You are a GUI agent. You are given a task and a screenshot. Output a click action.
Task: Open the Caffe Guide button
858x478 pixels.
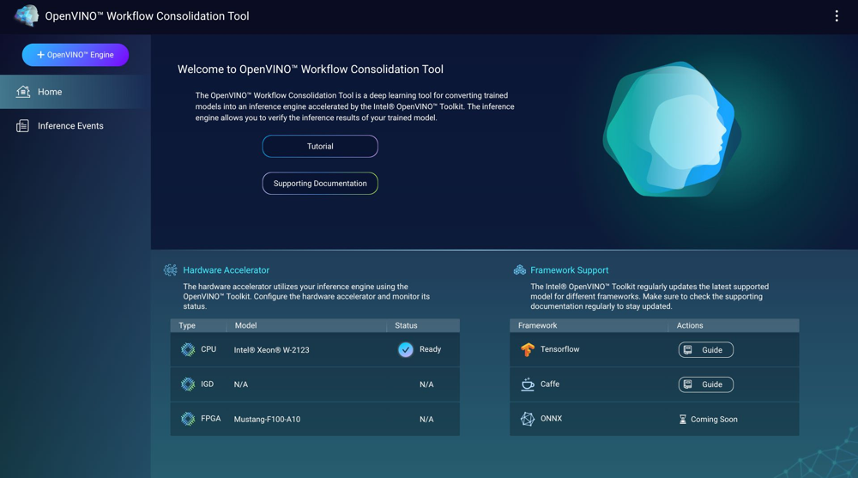pyautogui.click(x=705, y=384)
